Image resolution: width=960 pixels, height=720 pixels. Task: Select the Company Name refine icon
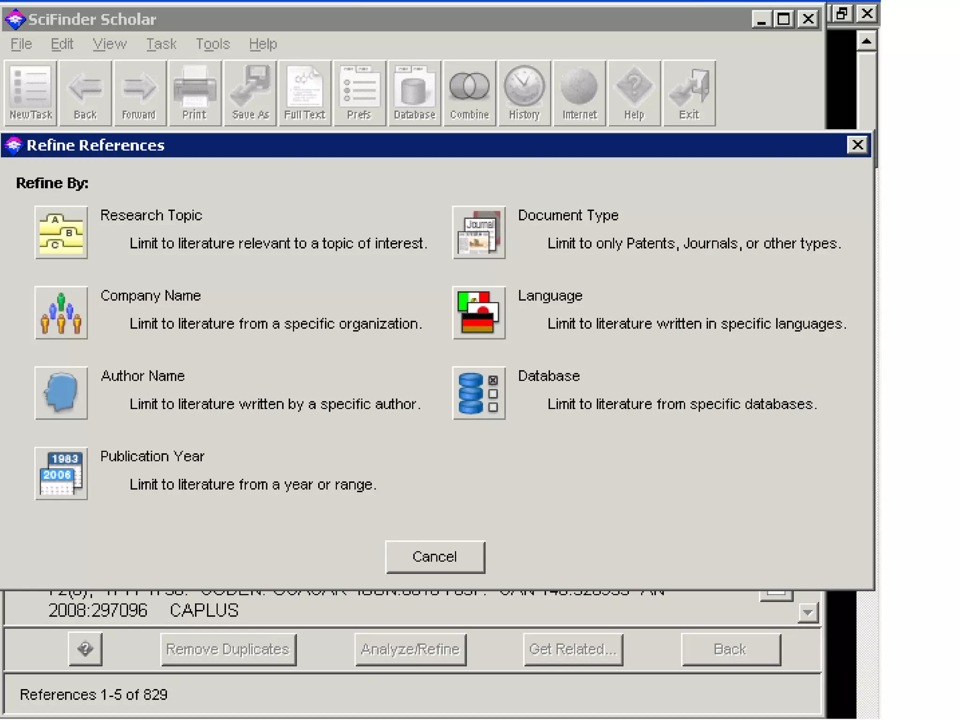coord(61,313)
